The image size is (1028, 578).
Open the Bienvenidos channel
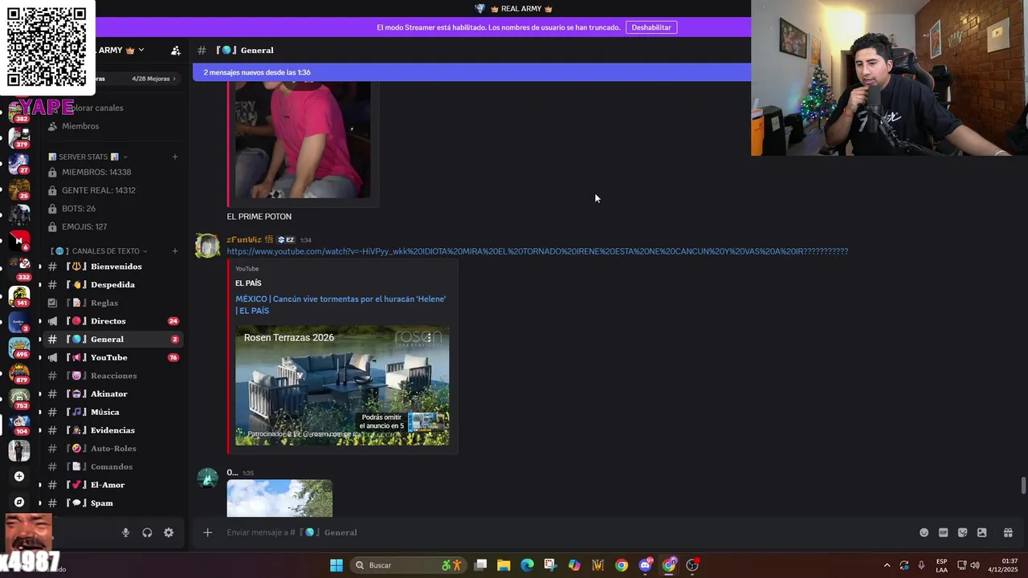[112, 267]
